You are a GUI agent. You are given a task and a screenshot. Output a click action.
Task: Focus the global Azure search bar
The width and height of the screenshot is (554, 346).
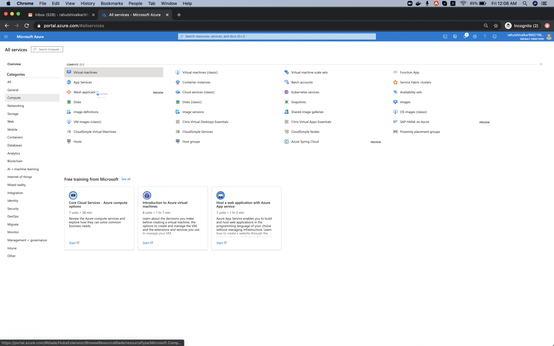click(x=277, y=36)
